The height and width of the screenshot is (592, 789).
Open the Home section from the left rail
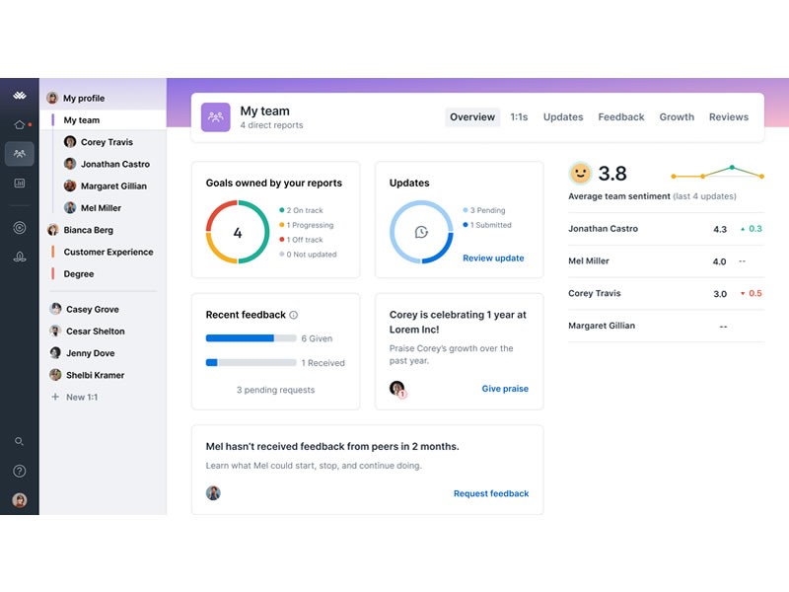(x=19, y=126)
